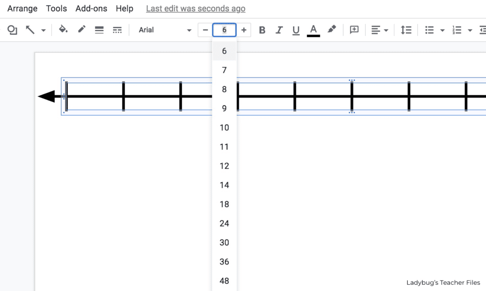Pick font size 11 from the list
This screenshot has width=486, height=291.
point(224,147)
